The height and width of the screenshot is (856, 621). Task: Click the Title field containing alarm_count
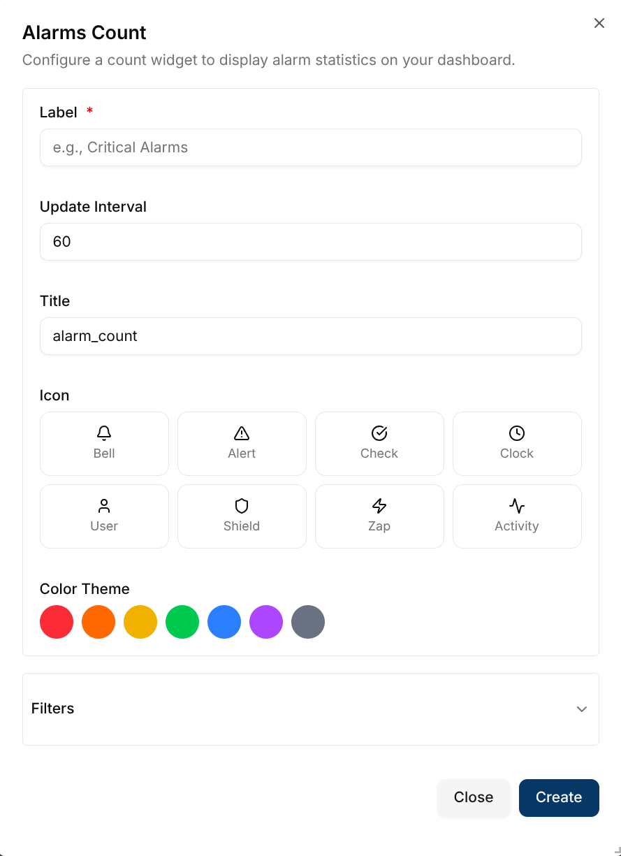(310, 336)
